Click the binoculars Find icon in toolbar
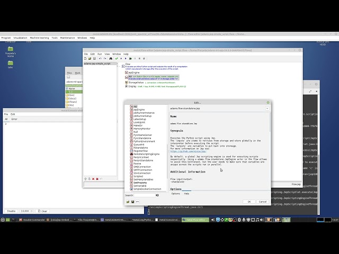The height and width of the screenshot is (254, 339). [x=111, y=59]
